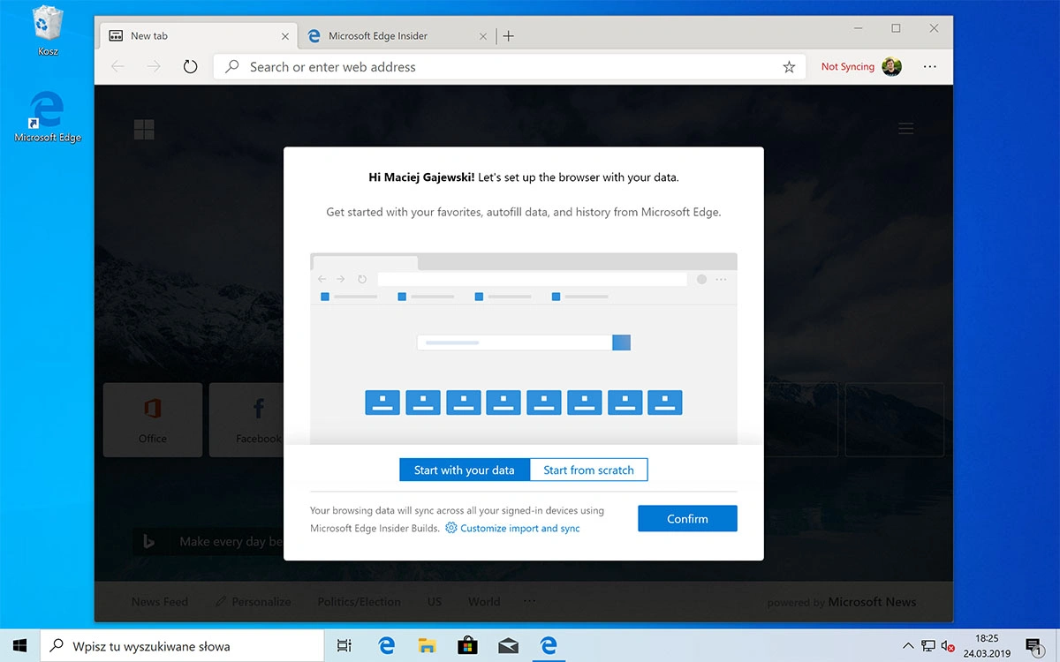This screenshot has width=1060, height=662.
Task: Click the browser Back arrow
Action: point(117,67)
